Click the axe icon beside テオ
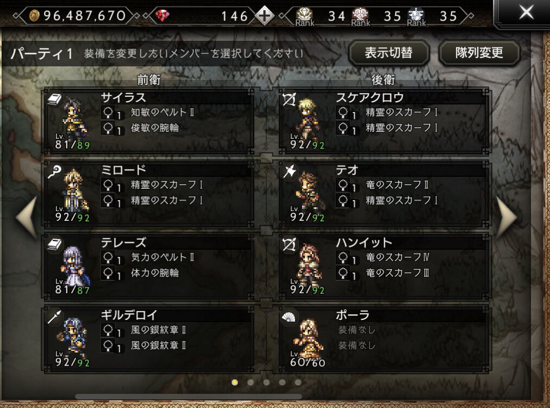This screenshot has width=550, height=408. [x=290, y=172]
